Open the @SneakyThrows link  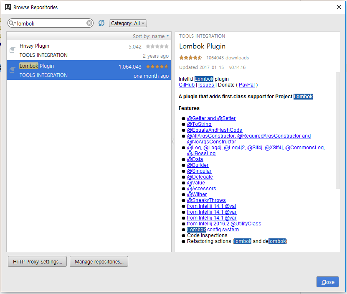coord(206,200)
